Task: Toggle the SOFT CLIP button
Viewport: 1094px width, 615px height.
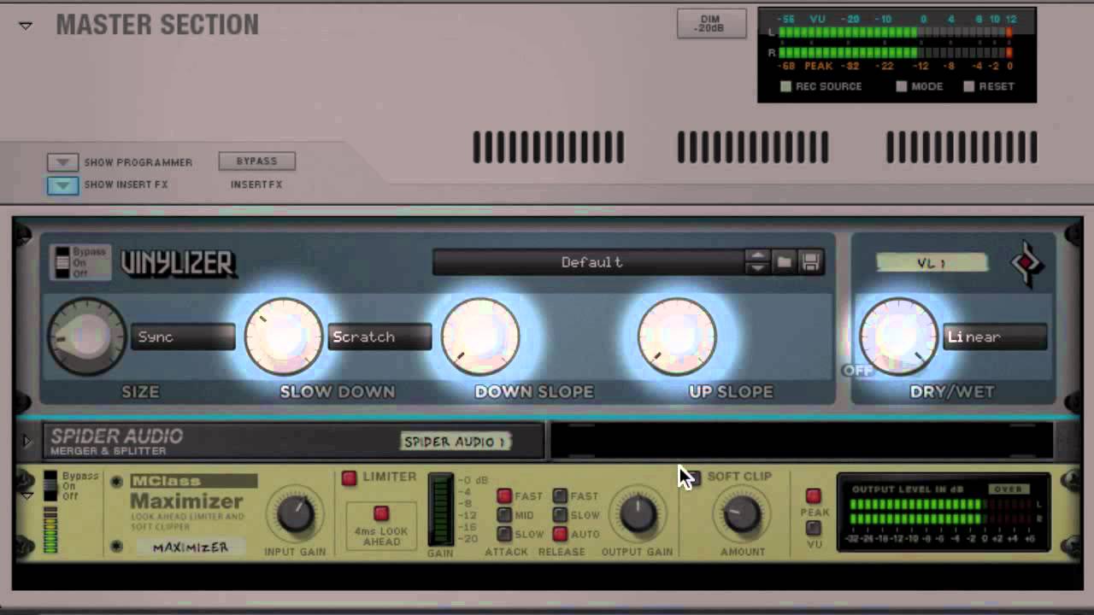Action: tap(692, 477)
